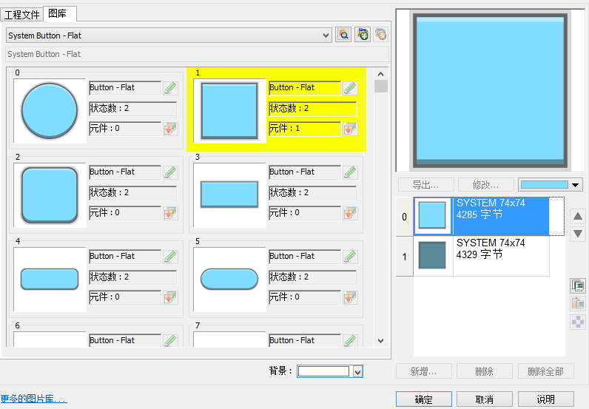Open the light blue color dropdown beside 修改
This screenshot has width=589, height=409.
tap(576, 185)
